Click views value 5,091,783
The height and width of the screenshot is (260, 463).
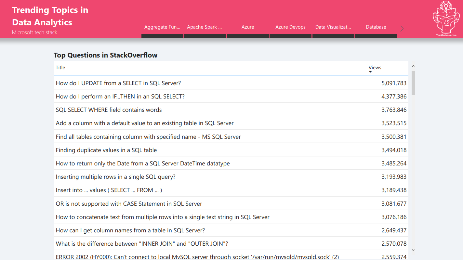point(394,83)
